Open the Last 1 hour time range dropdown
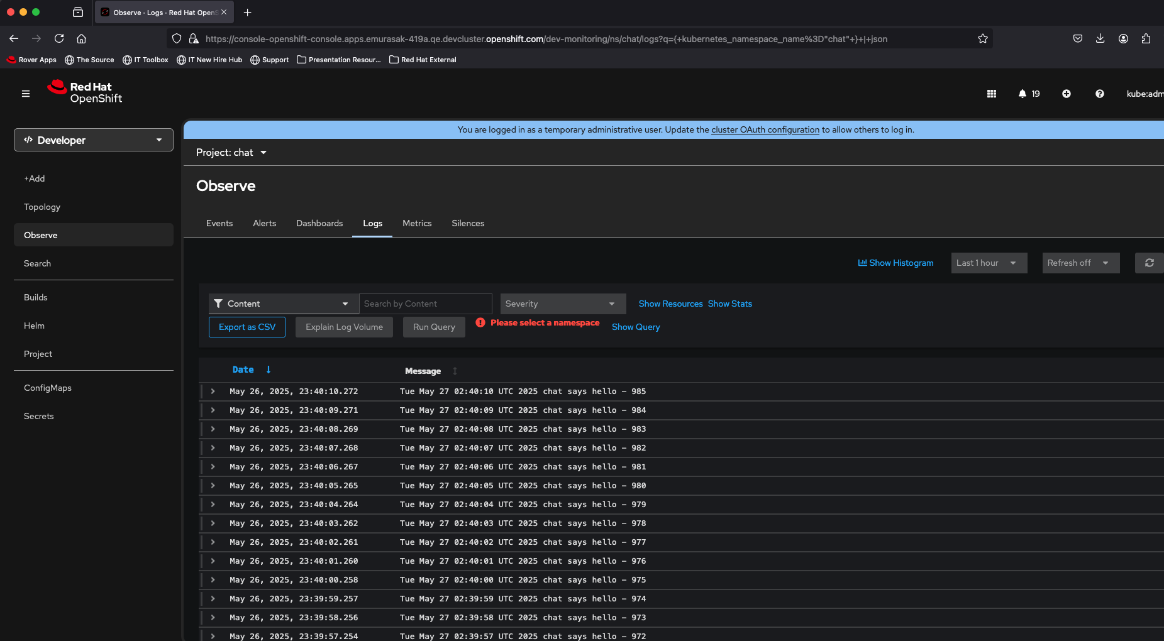This screenshot has width=1164, height=641. tap(988, 263)
